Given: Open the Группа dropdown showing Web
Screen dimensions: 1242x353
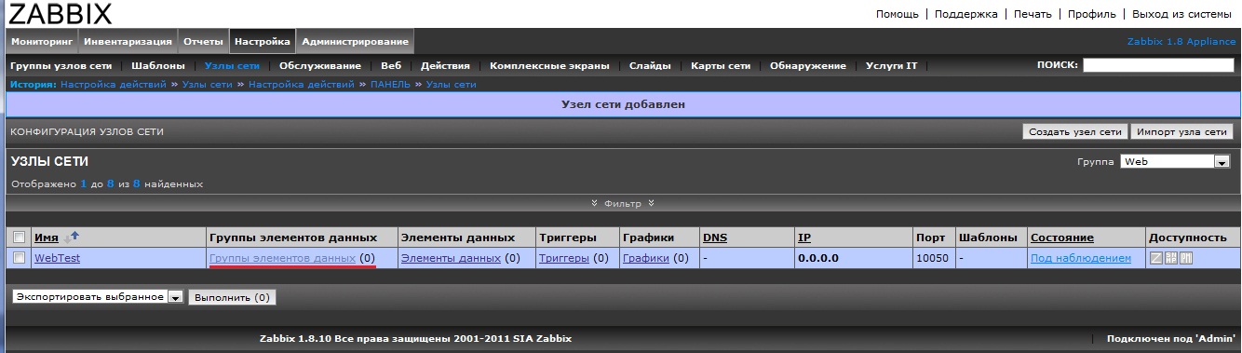Looking at the screenshot, I should [1176, 161].
